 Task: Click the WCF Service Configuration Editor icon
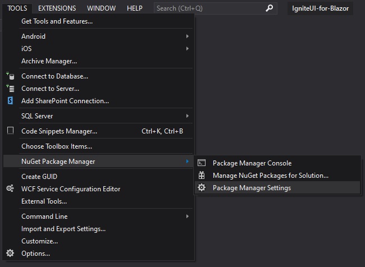pos(10,189)
